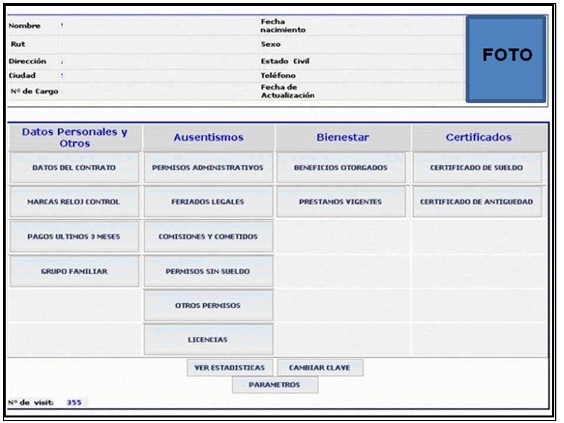The height and width of the screenshot is (423, 564).
Task: Open FERIADOS LEGALES
Action: click(x=207, y=202)
